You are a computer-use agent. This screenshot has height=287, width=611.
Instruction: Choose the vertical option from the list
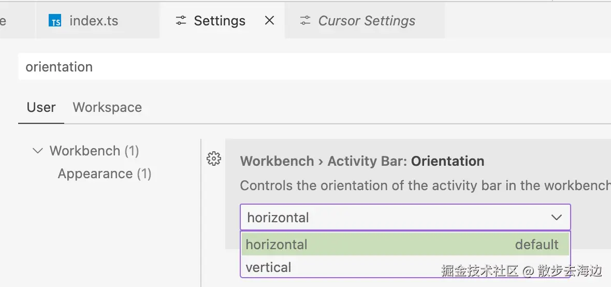269,267
